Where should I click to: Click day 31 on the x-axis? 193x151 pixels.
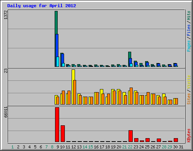(181, 147)
